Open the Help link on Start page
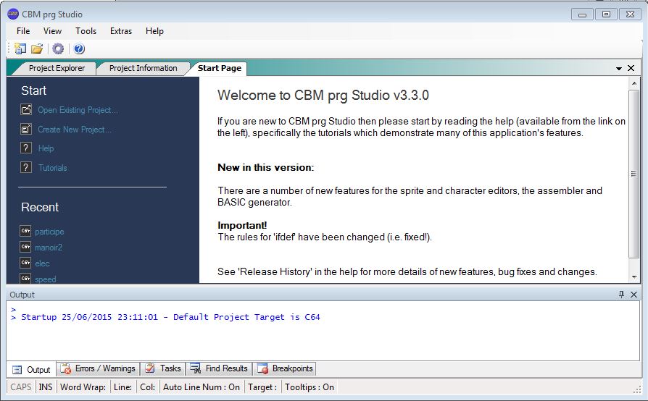Viewport: 648px width, 401px height. pyautogui.click(x=46, y=148)
